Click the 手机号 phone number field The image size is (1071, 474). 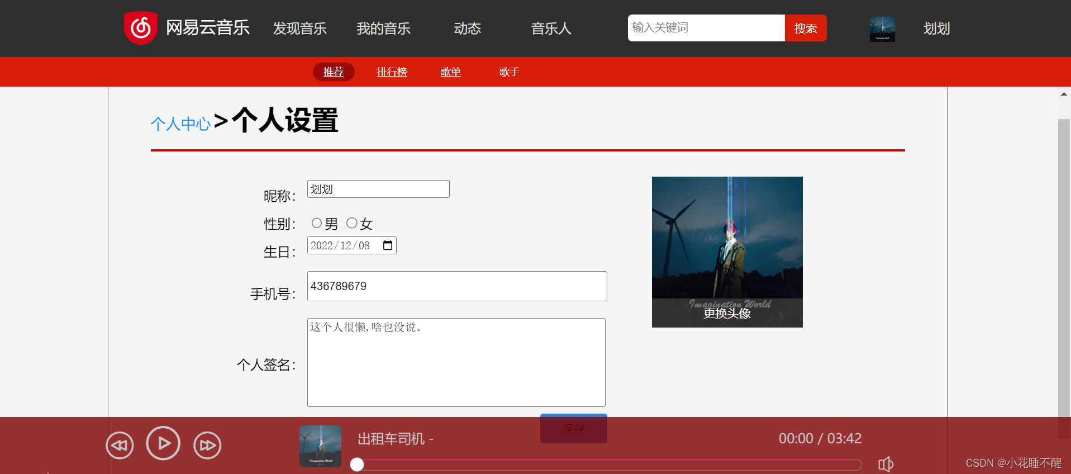[x=457, y=286]
